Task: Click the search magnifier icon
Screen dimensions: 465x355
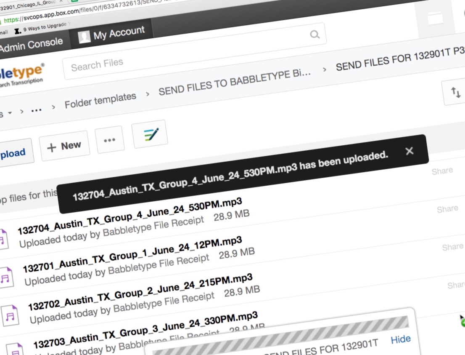Action: click(314, 35)
